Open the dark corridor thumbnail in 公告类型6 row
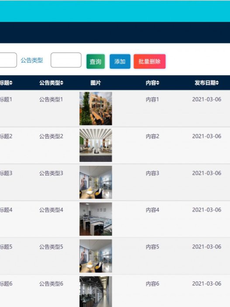Screen dimensions: 230x307 (96, 292)
